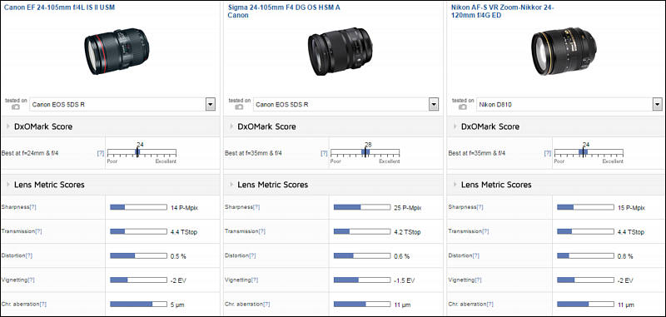
Task: Collapse Lens Metric Scores for the Canon lens
Action: (x=8, y=185)
